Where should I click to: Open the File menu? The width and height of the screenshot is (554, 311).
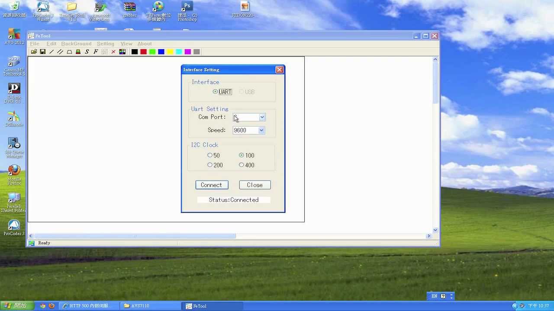click(35, 44)
